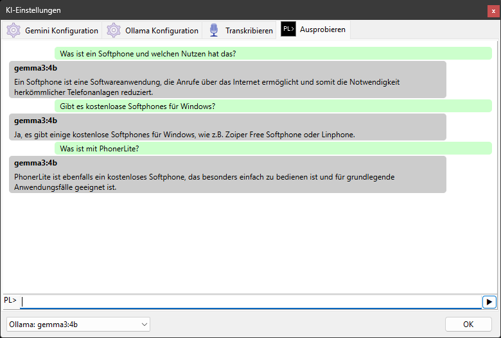Select the Ausprobieren tab
The height and width of the screenshot is (338, 501).
tap(322, 30)
